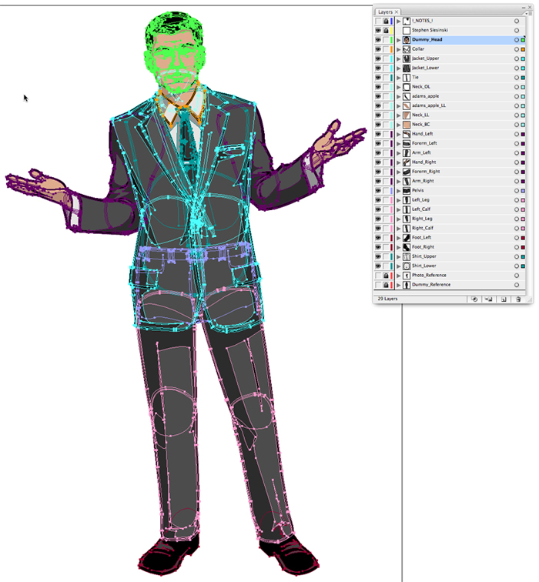Show the hidden Photo_Reference layer
539x582 pixels.
point(378,276)
